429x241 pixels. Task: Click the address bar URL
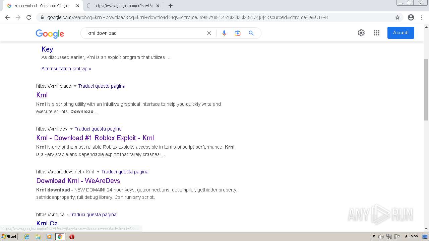coord(188,17)
